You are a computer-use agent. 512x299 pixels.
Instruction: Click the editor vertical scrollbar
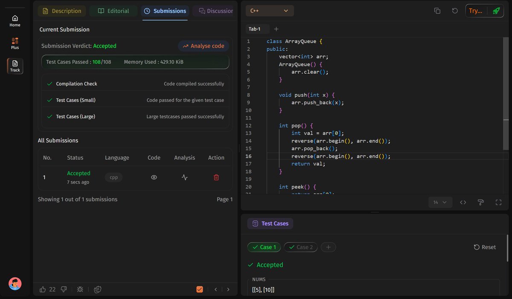coord(506,94)
